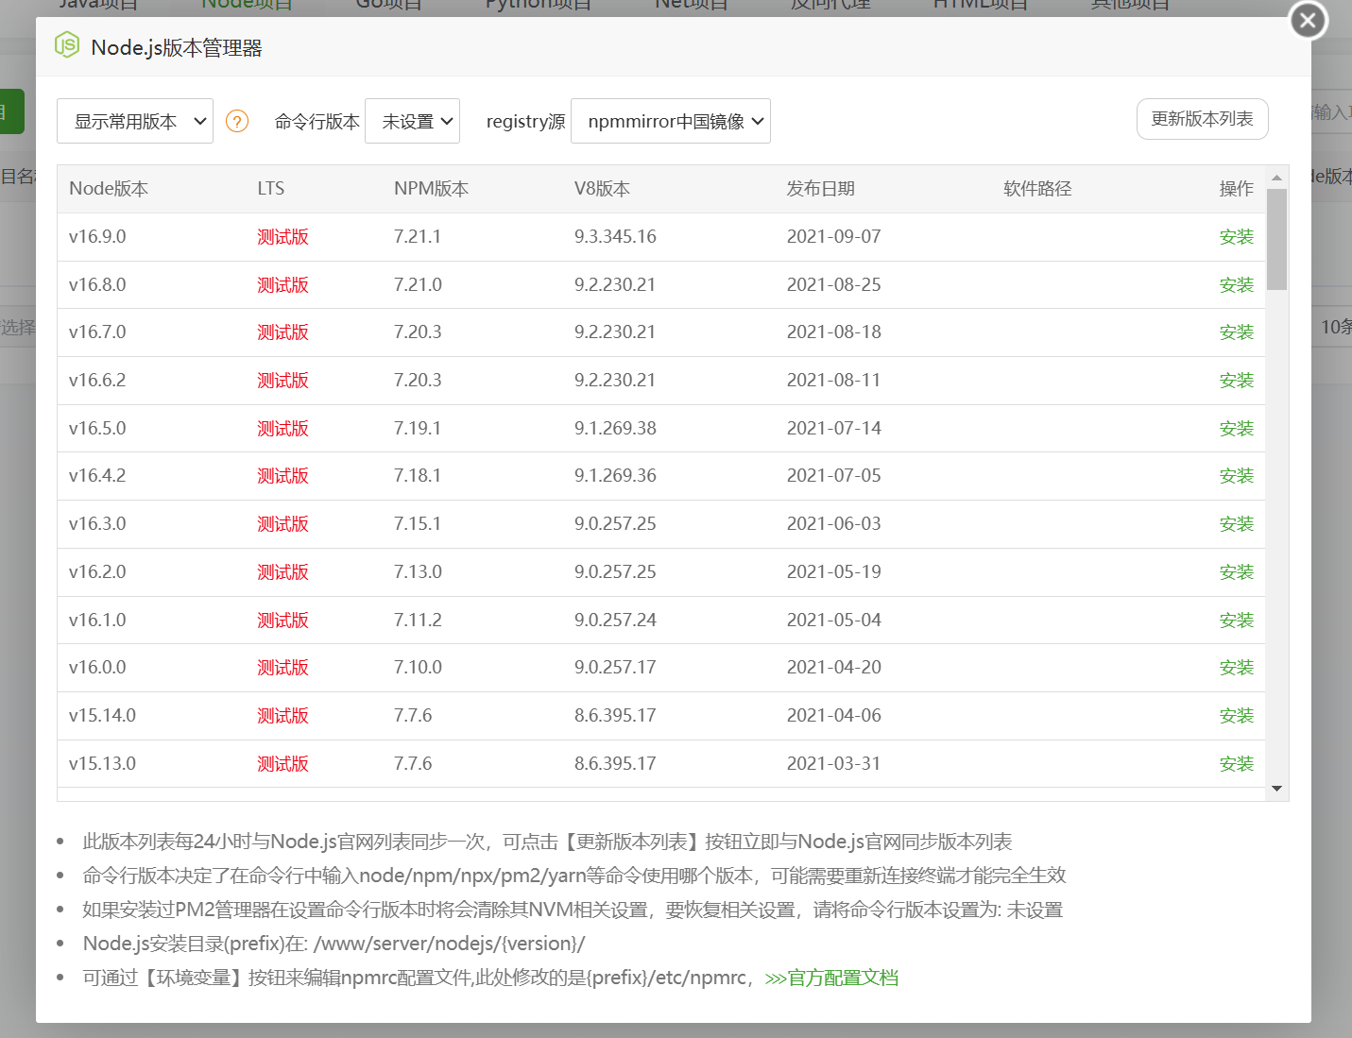
Task: Switch to the Go项目 tab
Action: pyautogui.click(x=388, y=6)
